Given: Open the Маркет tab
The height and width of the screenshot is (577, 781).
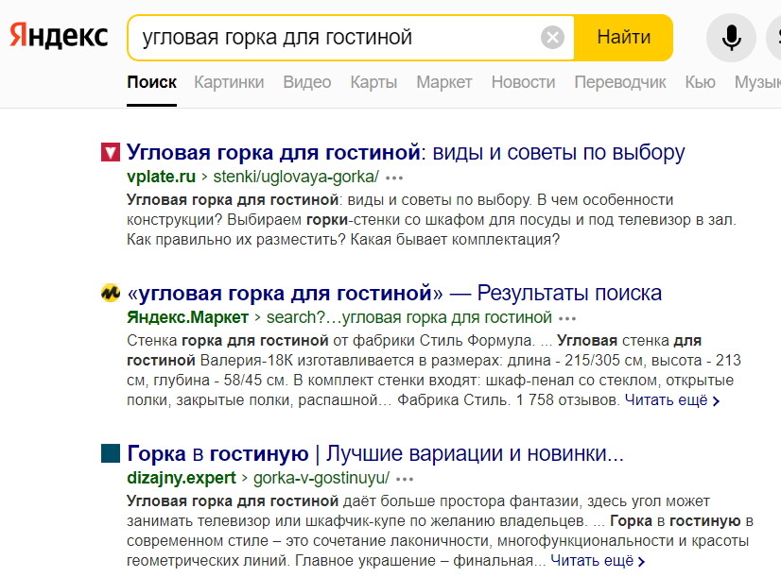Looking at the screenshot, I should tap(444, 82).
